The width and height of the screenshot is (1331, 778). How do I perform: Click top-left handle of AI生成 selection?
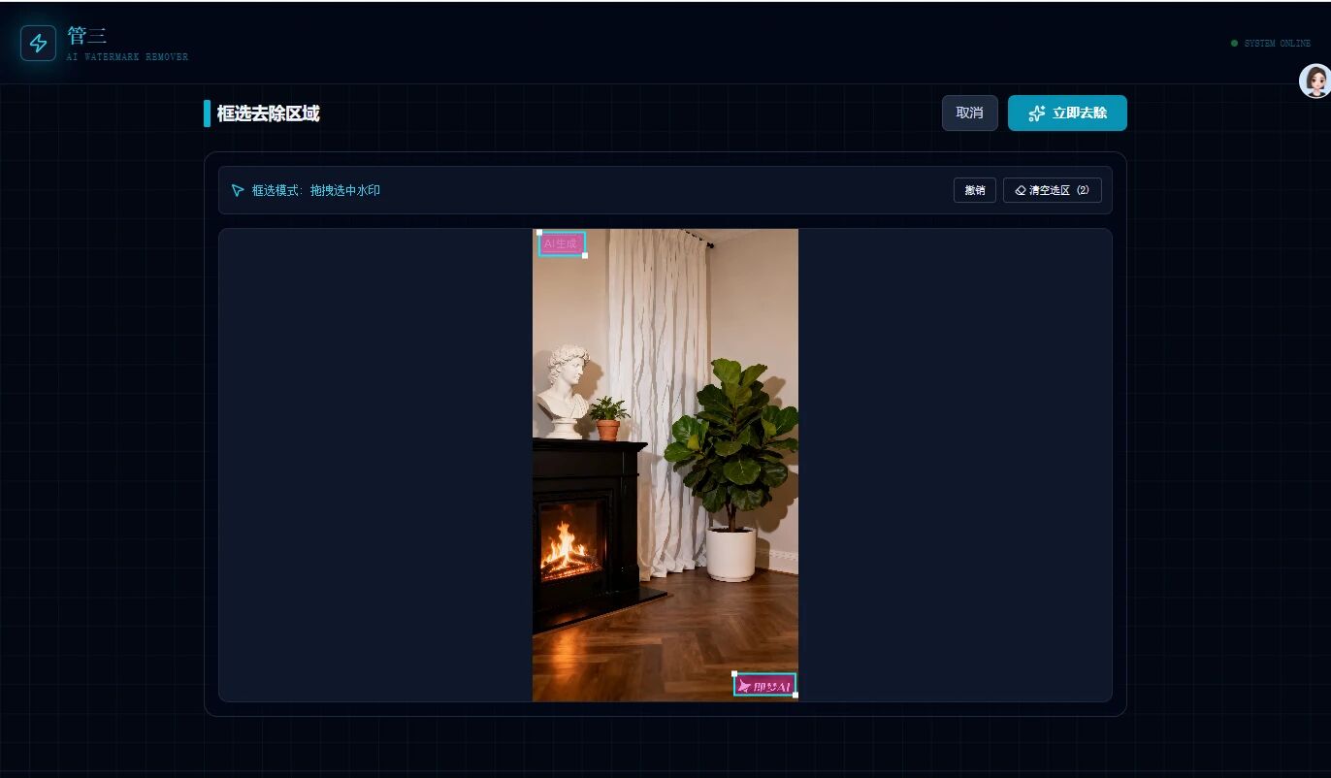[539, 233]
